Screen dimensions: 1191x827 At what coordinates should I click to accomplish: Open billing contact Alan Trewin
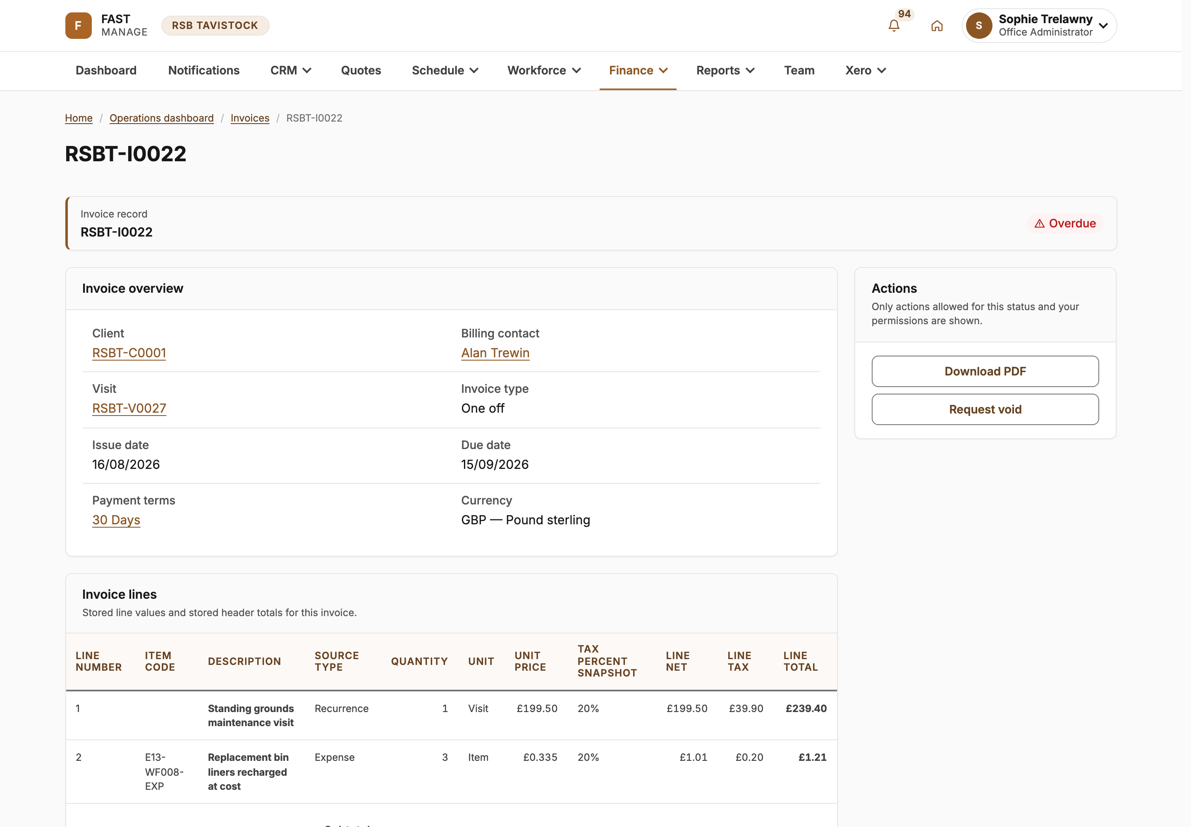click(x=495, y=353)
